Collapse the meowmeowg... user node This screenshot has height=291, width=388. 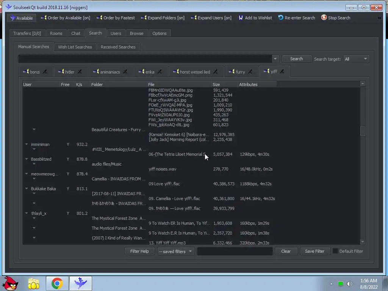click(27, 174)
